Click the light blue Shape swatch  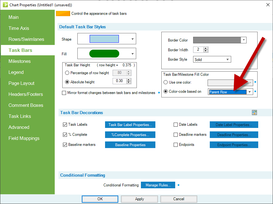104,39
